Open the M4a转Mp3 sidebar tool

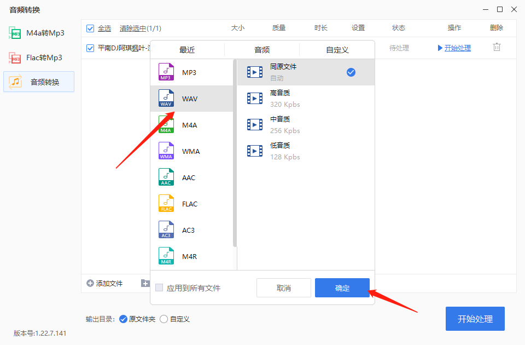37,33
